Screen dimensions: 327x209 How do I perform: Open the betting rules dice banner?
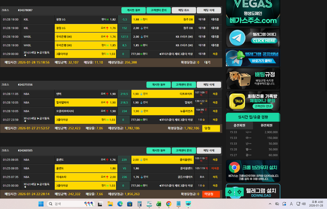point(253,79)
